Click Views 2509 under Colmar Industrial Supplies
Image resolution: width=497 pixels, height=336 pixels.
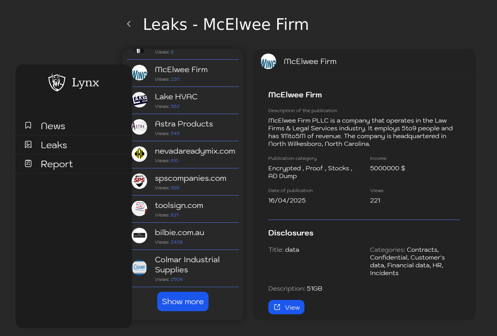pyautogui.click(x=169, y=279)
